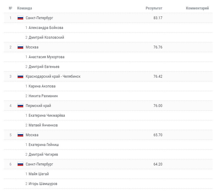The width and height of the screenshot is (216, 192).
Task: Click the flag icon beside first-place Санкт-Петербург
Action: pos(20,18)
